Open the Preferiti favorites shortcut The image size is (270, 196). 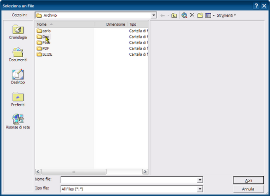(x=18, y=99)
